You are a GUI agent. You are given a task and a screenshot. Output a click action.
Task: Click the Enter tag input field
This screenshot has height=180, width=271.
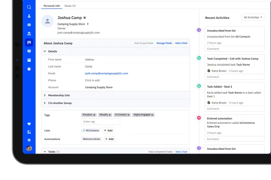pos(101,121)
